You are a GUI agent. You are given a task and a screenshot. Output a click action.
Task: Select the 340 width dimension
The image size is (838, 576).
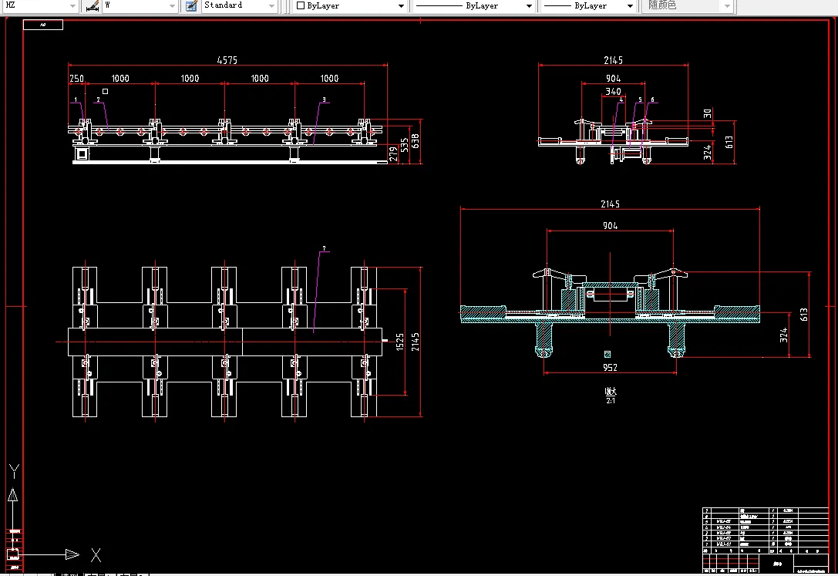coord(613,92)
